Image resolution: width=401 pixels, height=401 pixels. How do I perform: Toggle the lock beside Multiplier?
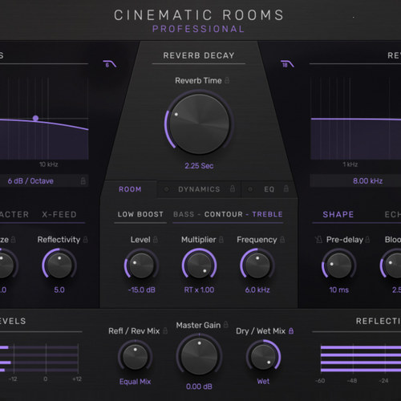221,239
